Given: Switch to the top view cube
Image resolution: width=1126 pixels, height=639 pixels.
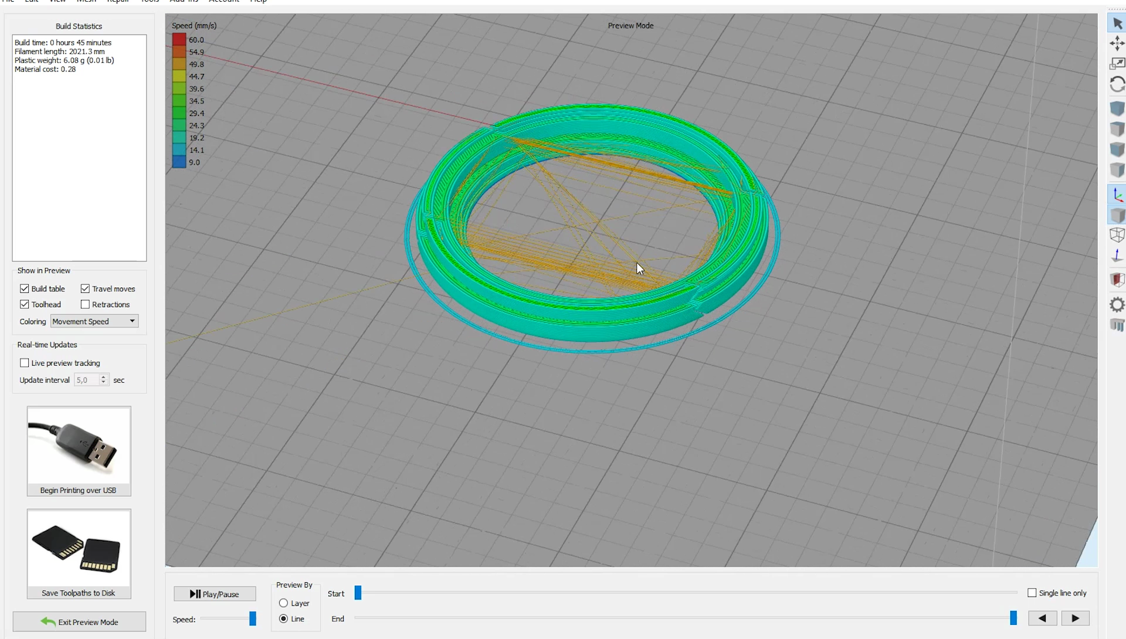Looking at the screenshot, I should pyautogui.click(x=1117, y=129).
